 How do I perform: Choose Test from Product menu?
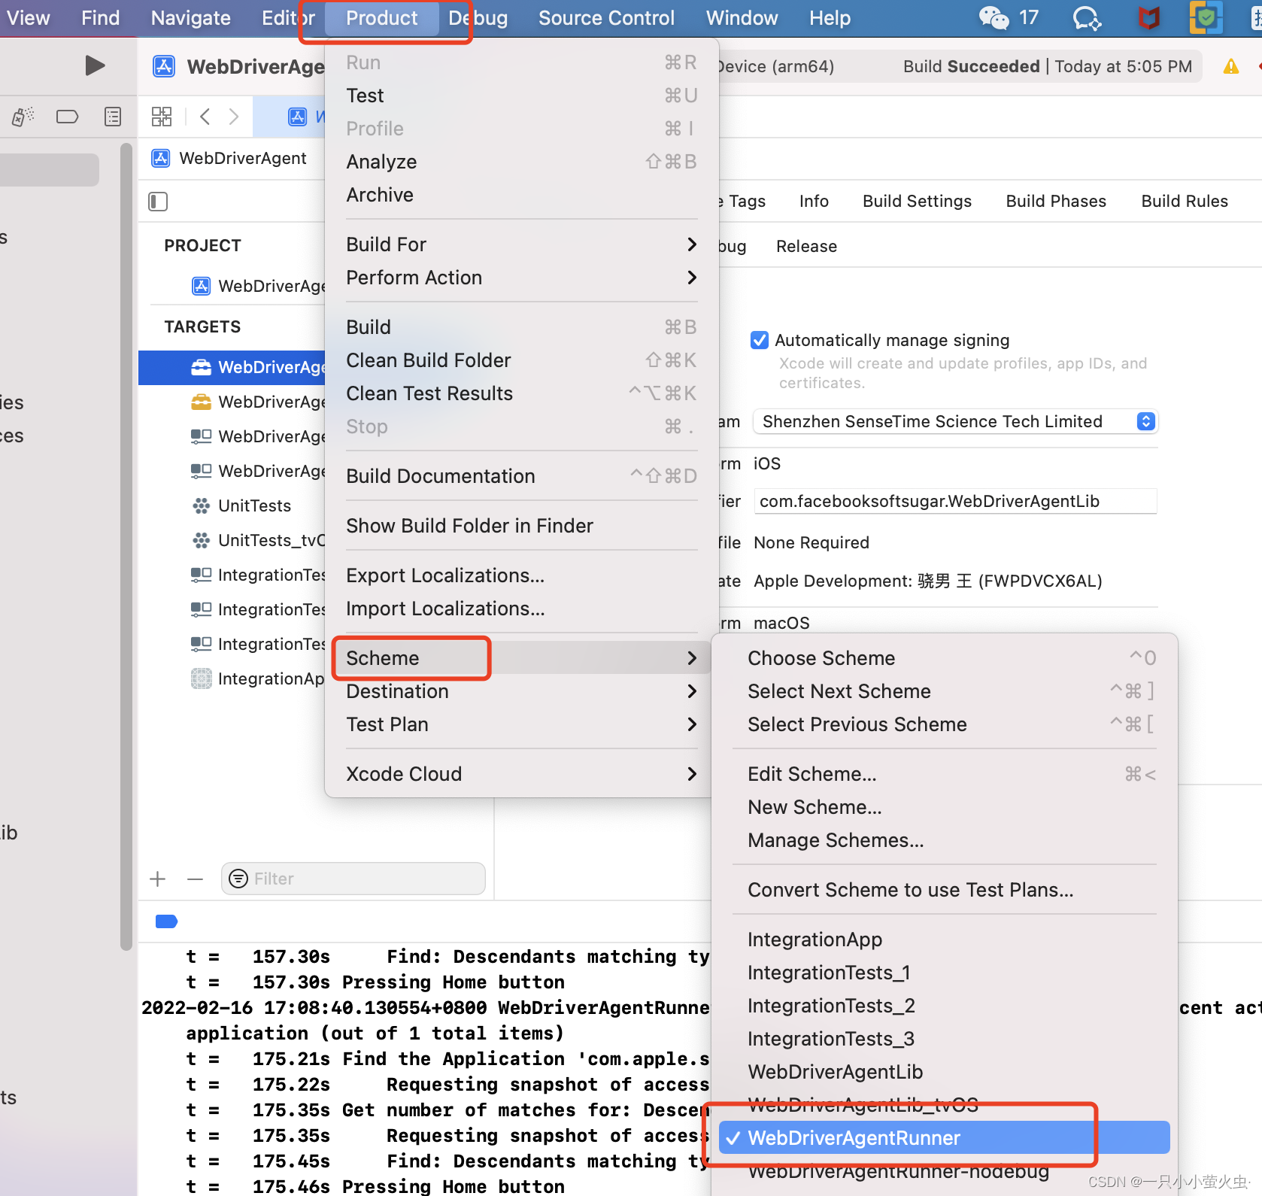pos(521,96)
